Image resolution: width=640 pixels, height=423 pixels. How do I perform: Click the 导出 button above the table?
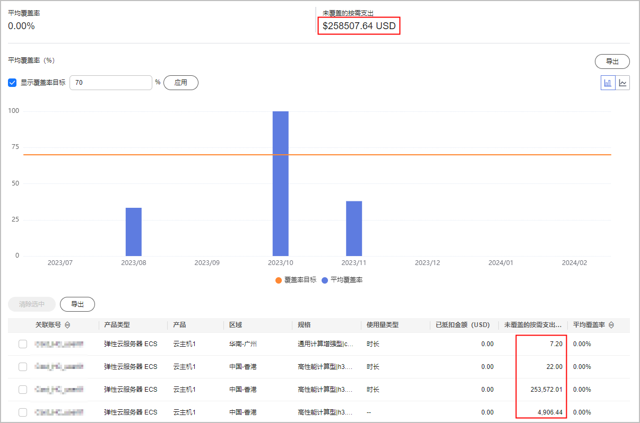click(77, 304)
